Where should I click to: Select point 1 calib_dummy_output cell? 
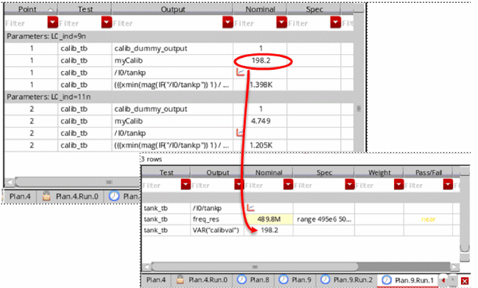pos(172,49)
